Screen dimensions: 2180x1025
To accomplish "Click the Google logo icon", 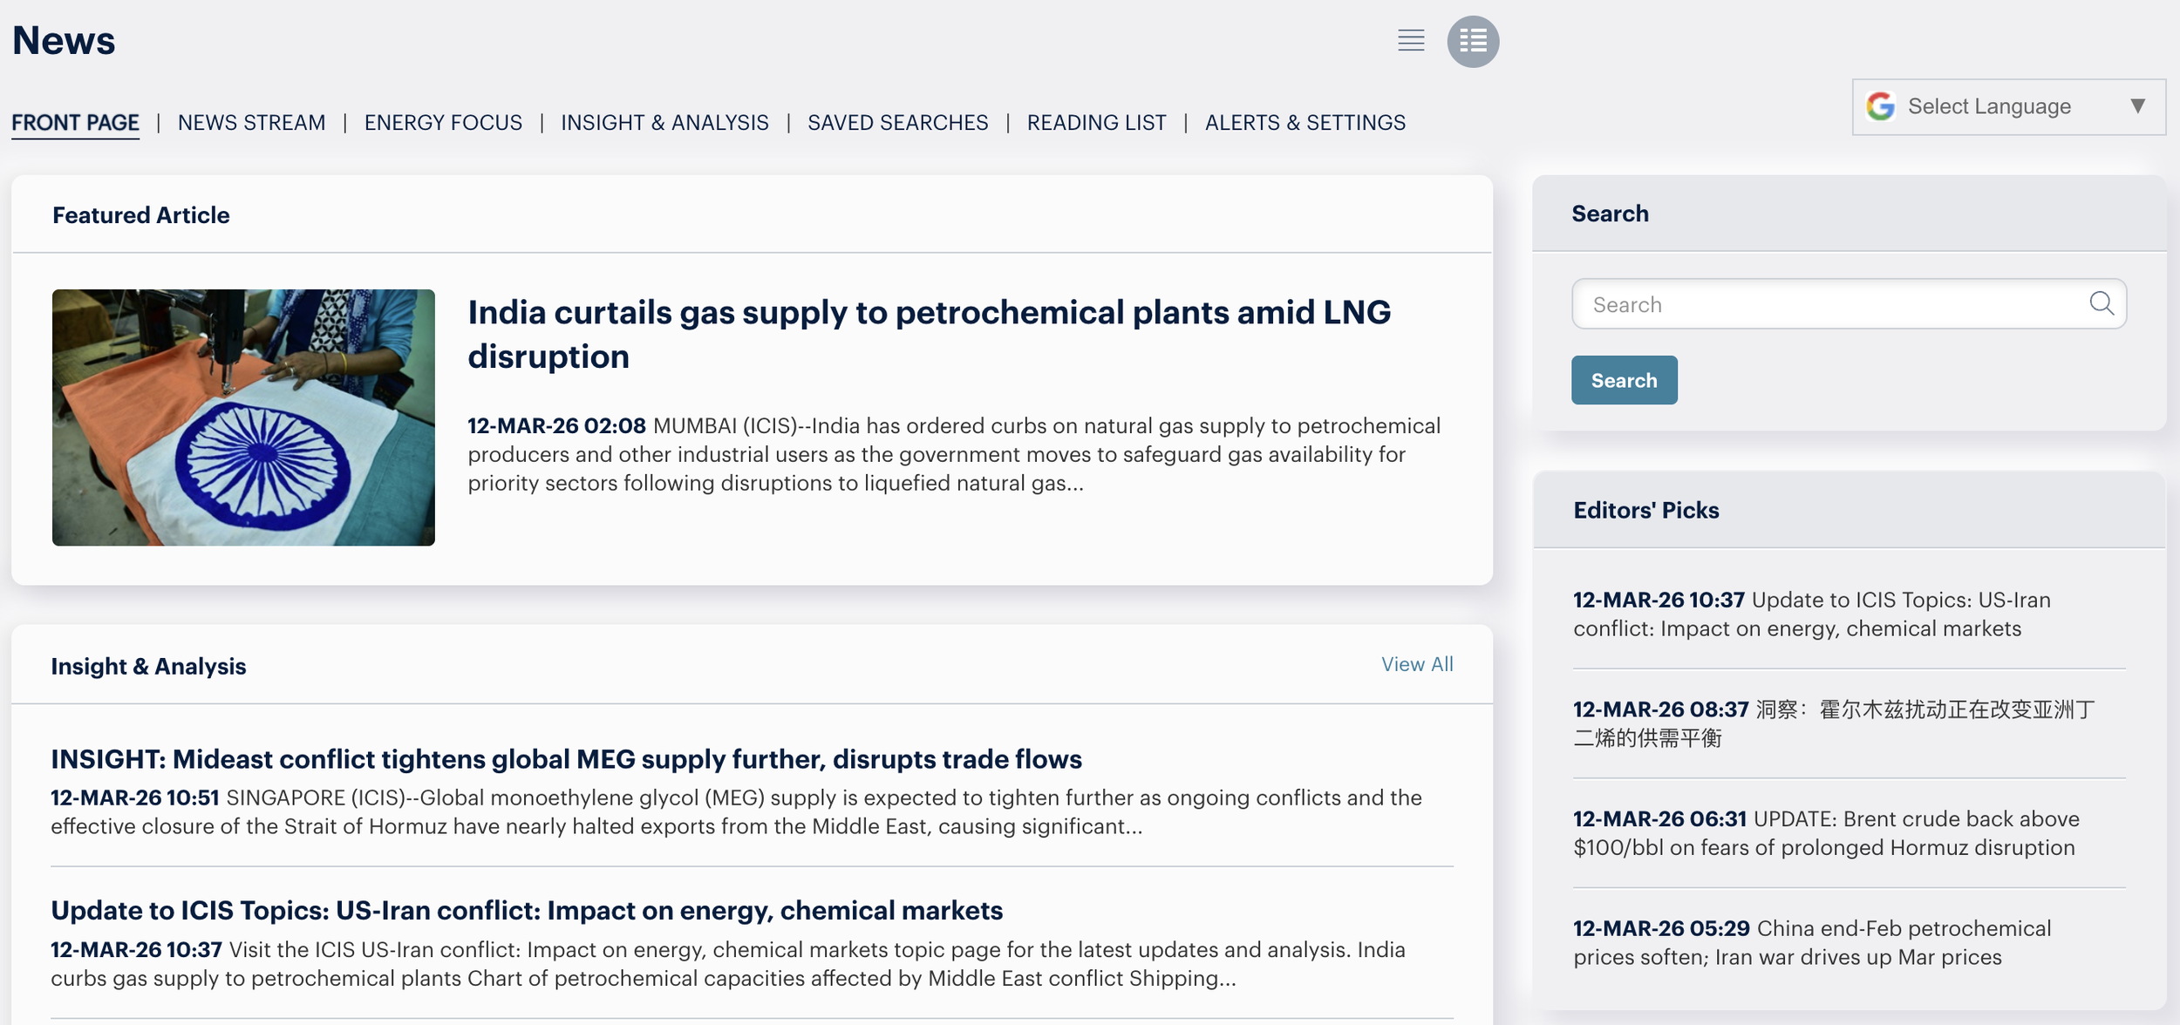I will (1881, 106).
